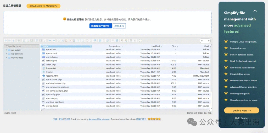This screenshot has height=133, width=268.
Task: Click the rename toolbar icon
Action: coord(87,41)
